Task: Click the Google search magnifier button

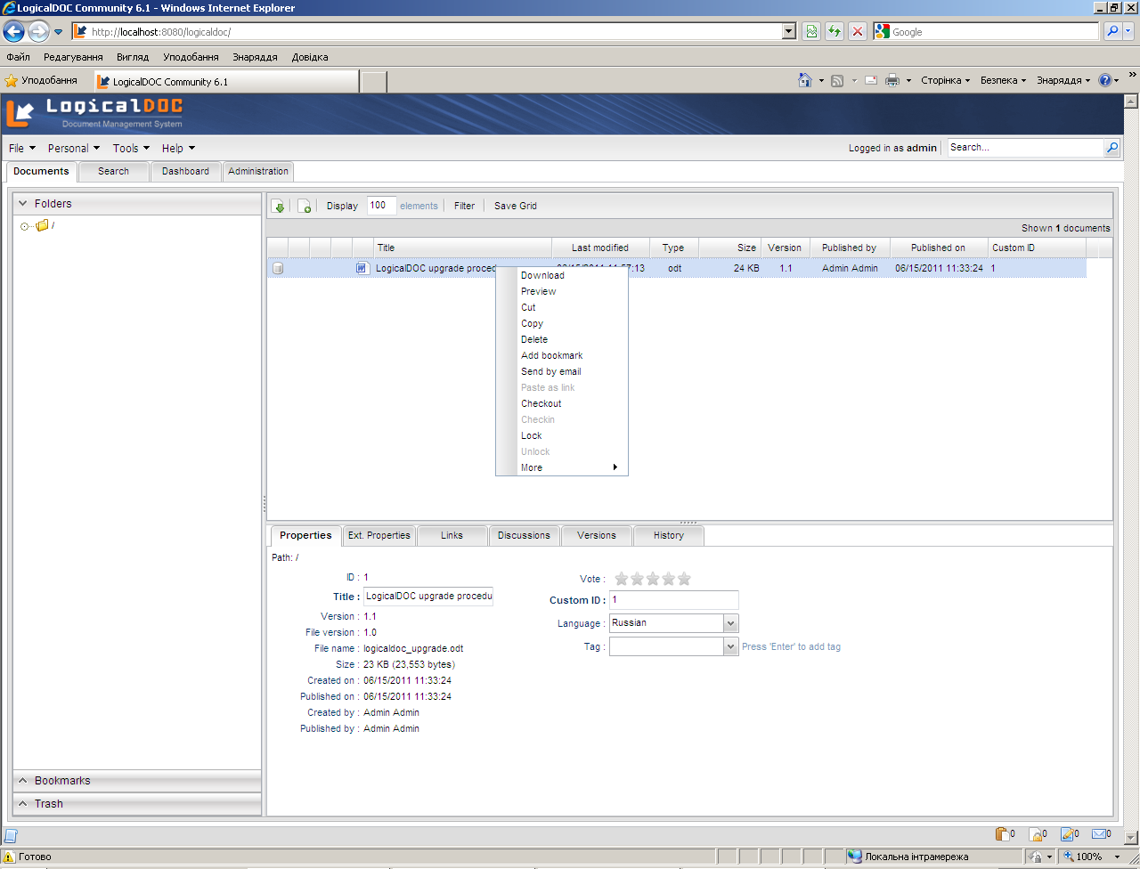Action: [1112, 31]
